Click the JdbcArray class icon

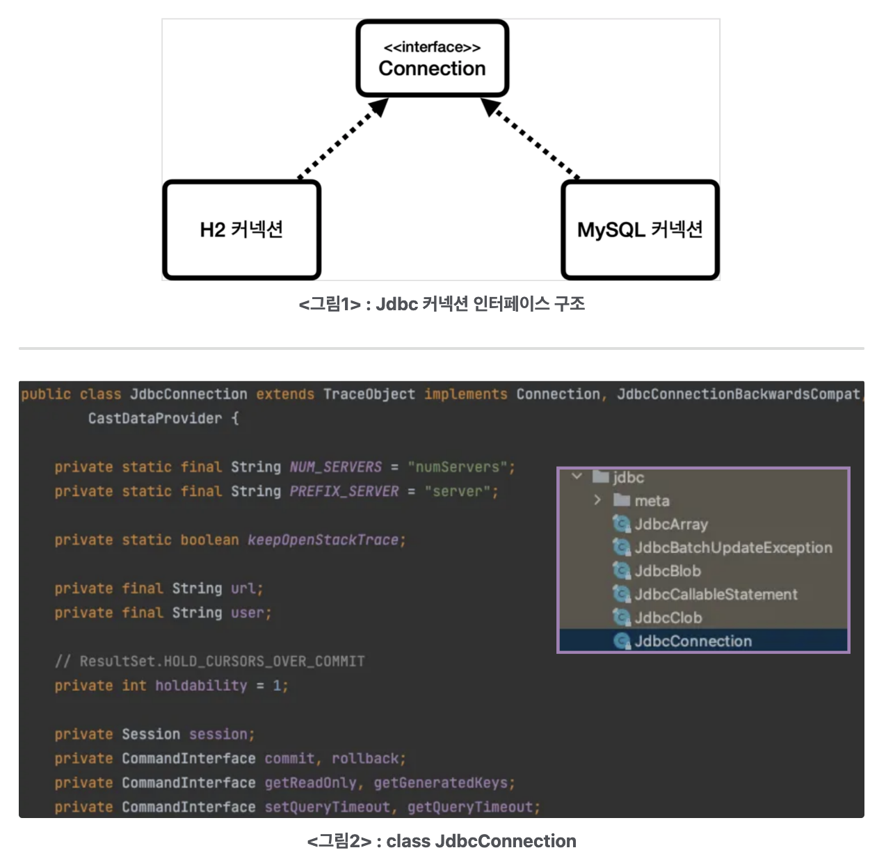click(622, 524)
